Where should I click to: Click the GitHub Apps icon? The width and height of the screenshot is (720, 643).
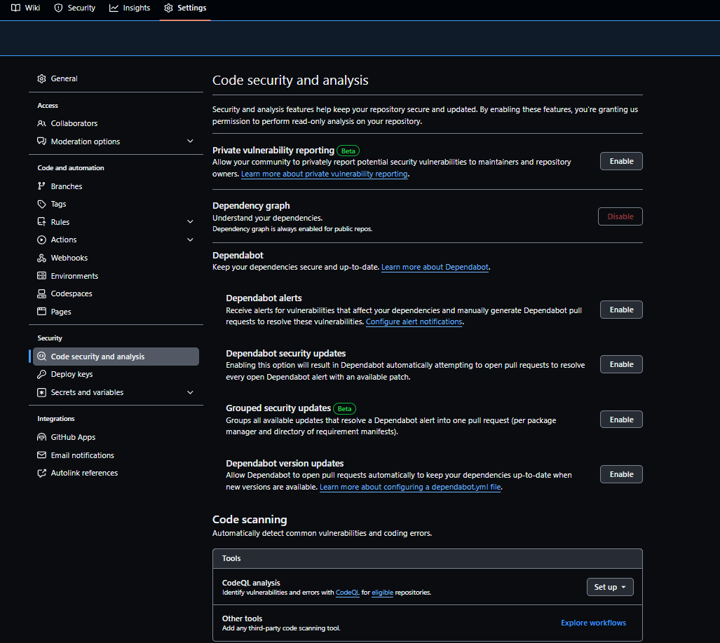[x=41, y=437]
